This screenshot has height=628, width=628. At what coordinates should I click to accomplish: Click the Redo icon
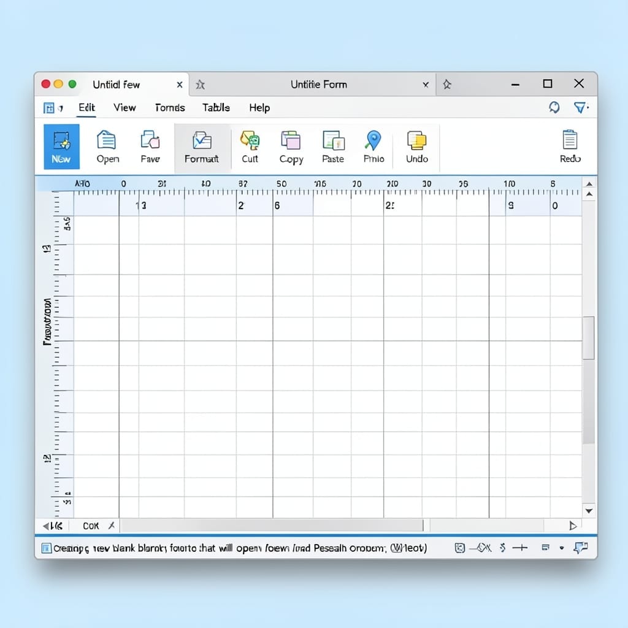click(x=570, y=147)
